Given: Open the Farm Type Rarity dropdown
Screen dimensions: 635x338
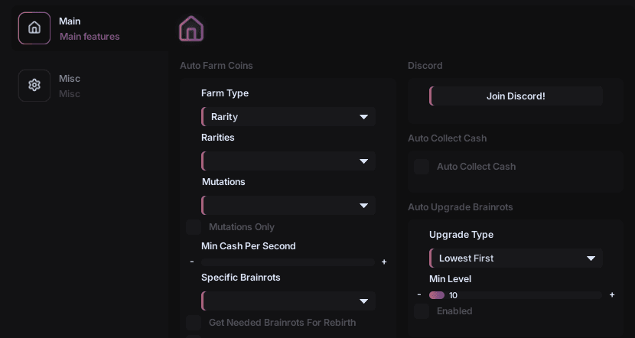Looking at the screenshot, I should [288, 117].
